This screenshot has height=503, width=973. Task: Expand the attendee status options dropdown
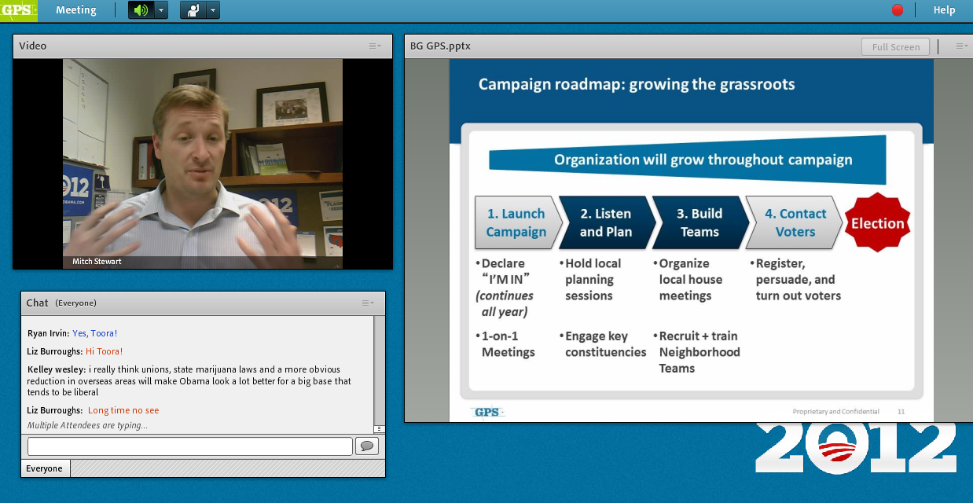(x=213, y=10)
